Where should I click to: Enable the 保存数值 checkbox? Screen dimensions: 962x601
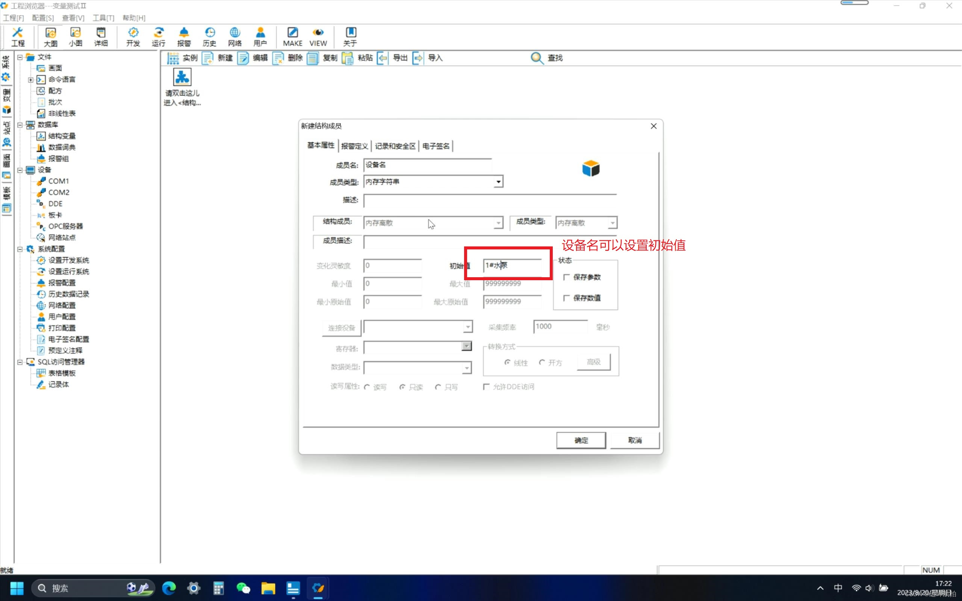click(566, 298)
